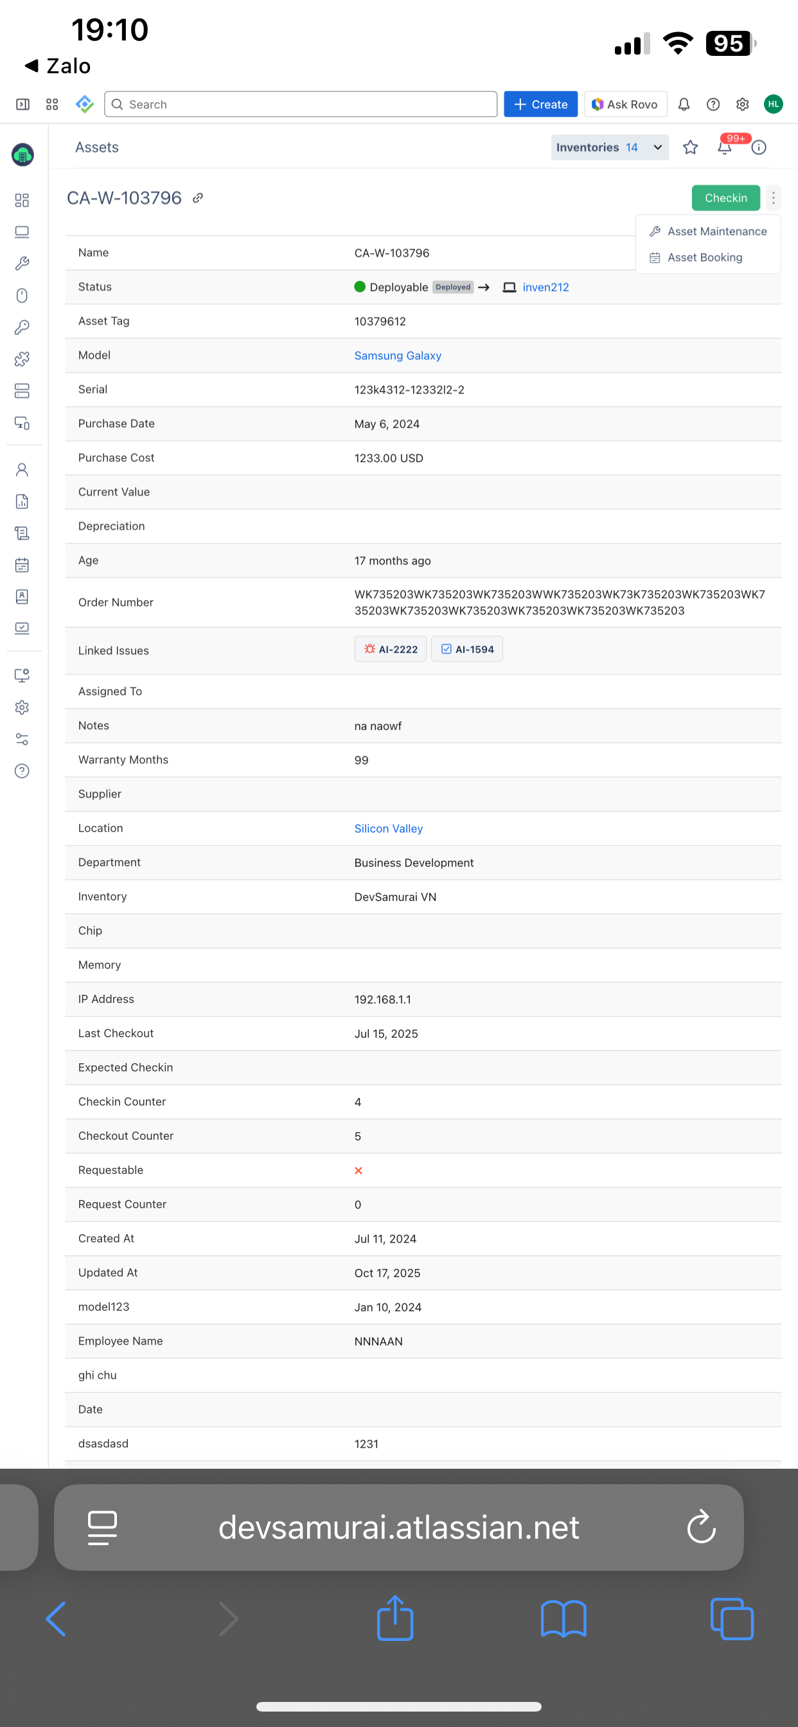The height and width of the screenshot is (1727, 798).
Task: Open the app switcher grid icon
Action: 52,105
